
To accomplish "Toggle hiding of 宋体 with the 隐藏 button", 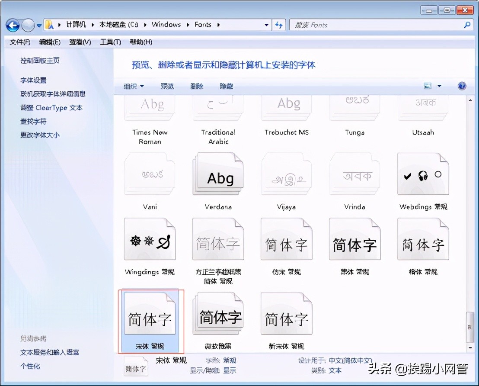I will tap(226, 86).
